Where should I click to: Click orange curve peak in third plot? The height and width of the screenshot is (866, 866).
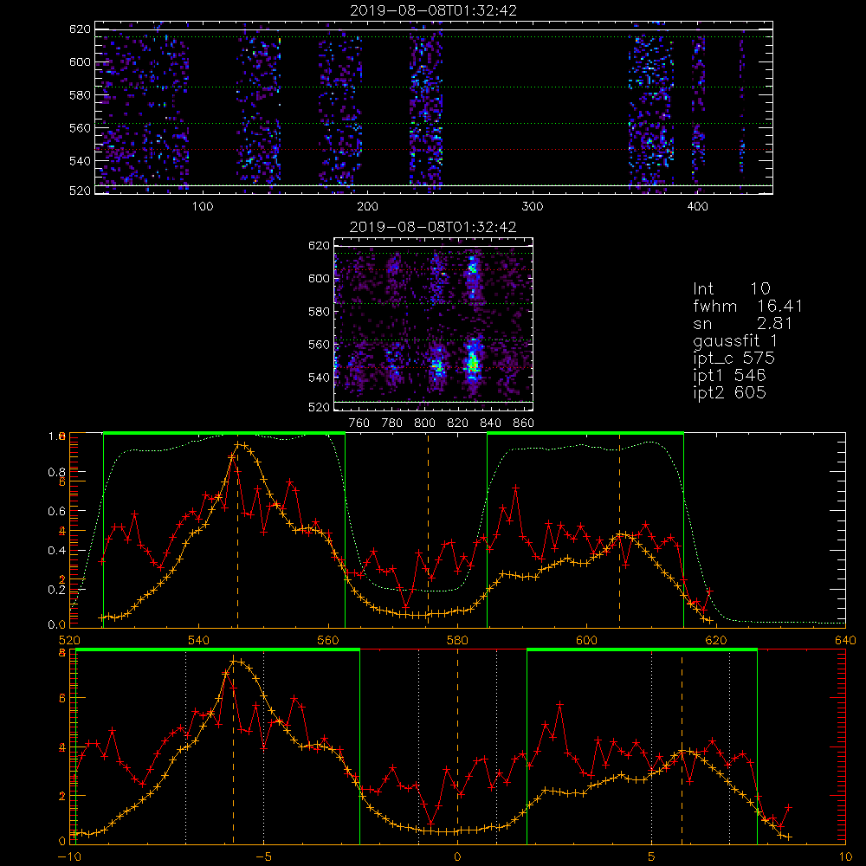[x=240, y=444]
